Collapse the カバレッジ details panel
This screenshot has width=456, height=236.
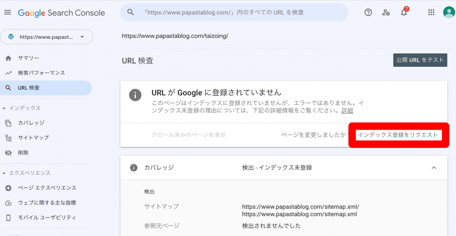(434, 168)
